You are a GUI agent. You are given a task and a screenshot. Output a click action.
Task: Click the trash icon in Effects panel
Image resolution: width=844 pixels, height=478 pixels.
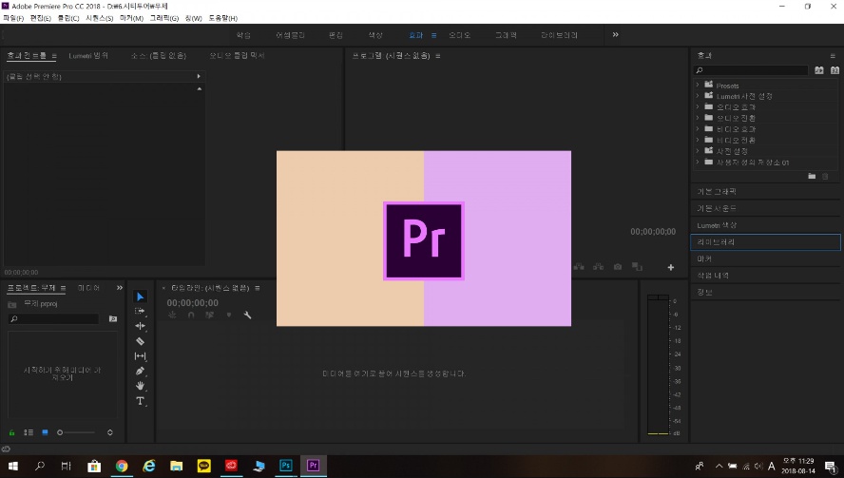(825, 176)
